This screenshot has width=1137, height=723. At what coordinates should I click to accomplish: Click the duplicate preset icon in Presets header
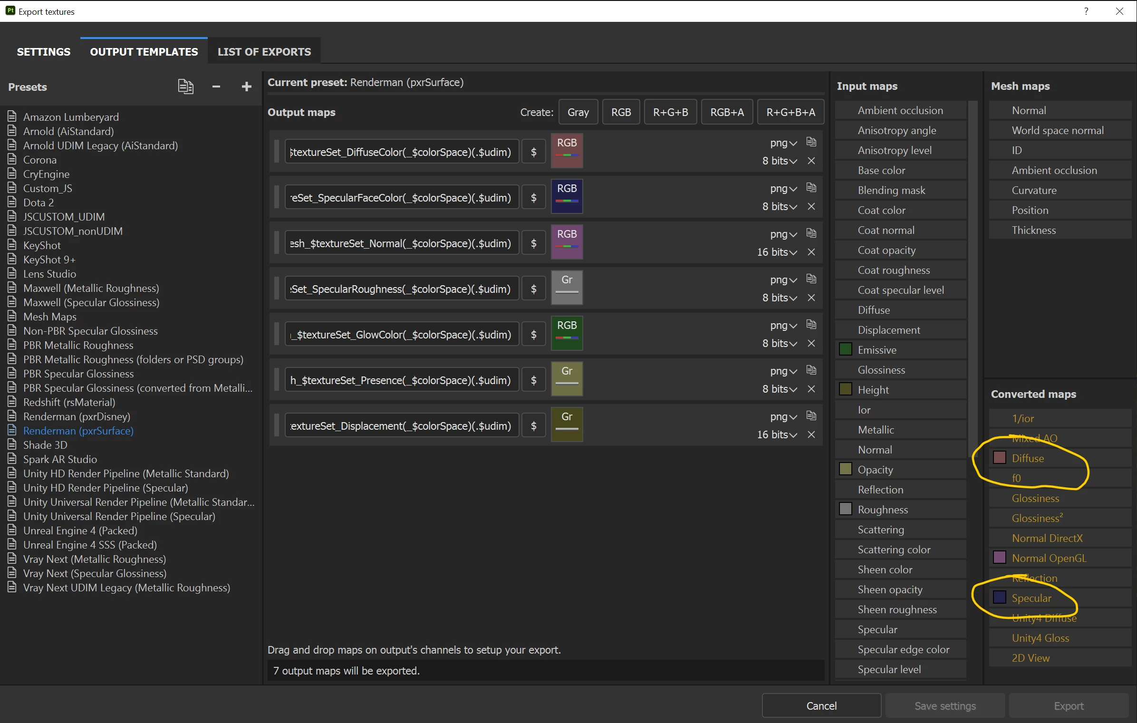click(x=185, y=87)
